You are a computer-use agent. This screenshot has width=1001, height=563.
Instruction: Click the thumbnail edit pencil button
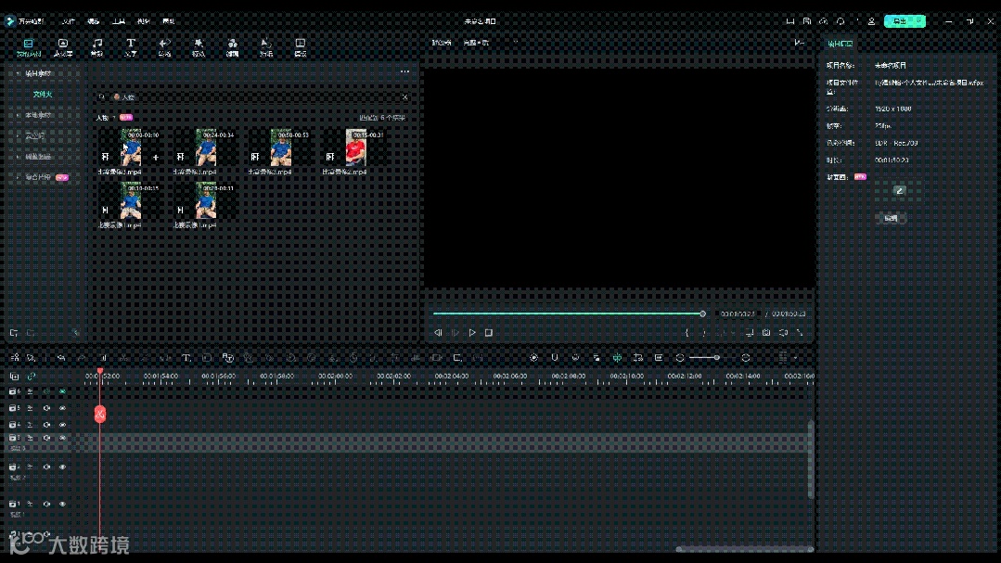coord(899,190)
